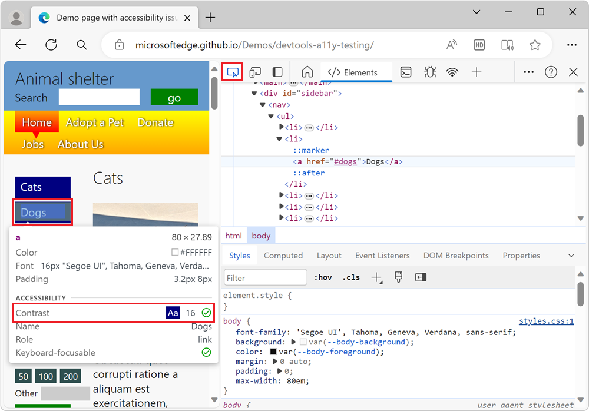
Task: Toggle element classes with .cls
Action: tap(350, 277)
